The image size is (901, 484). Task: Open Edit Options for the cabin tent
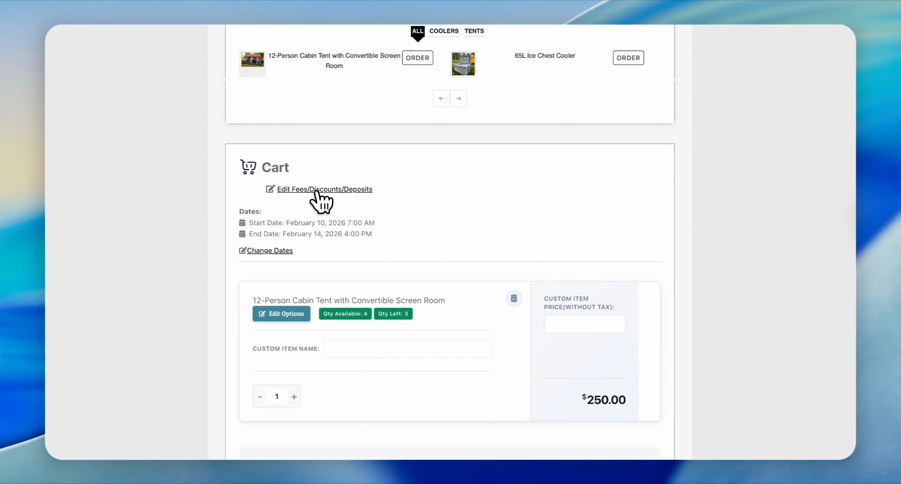[x=281, y=314]
